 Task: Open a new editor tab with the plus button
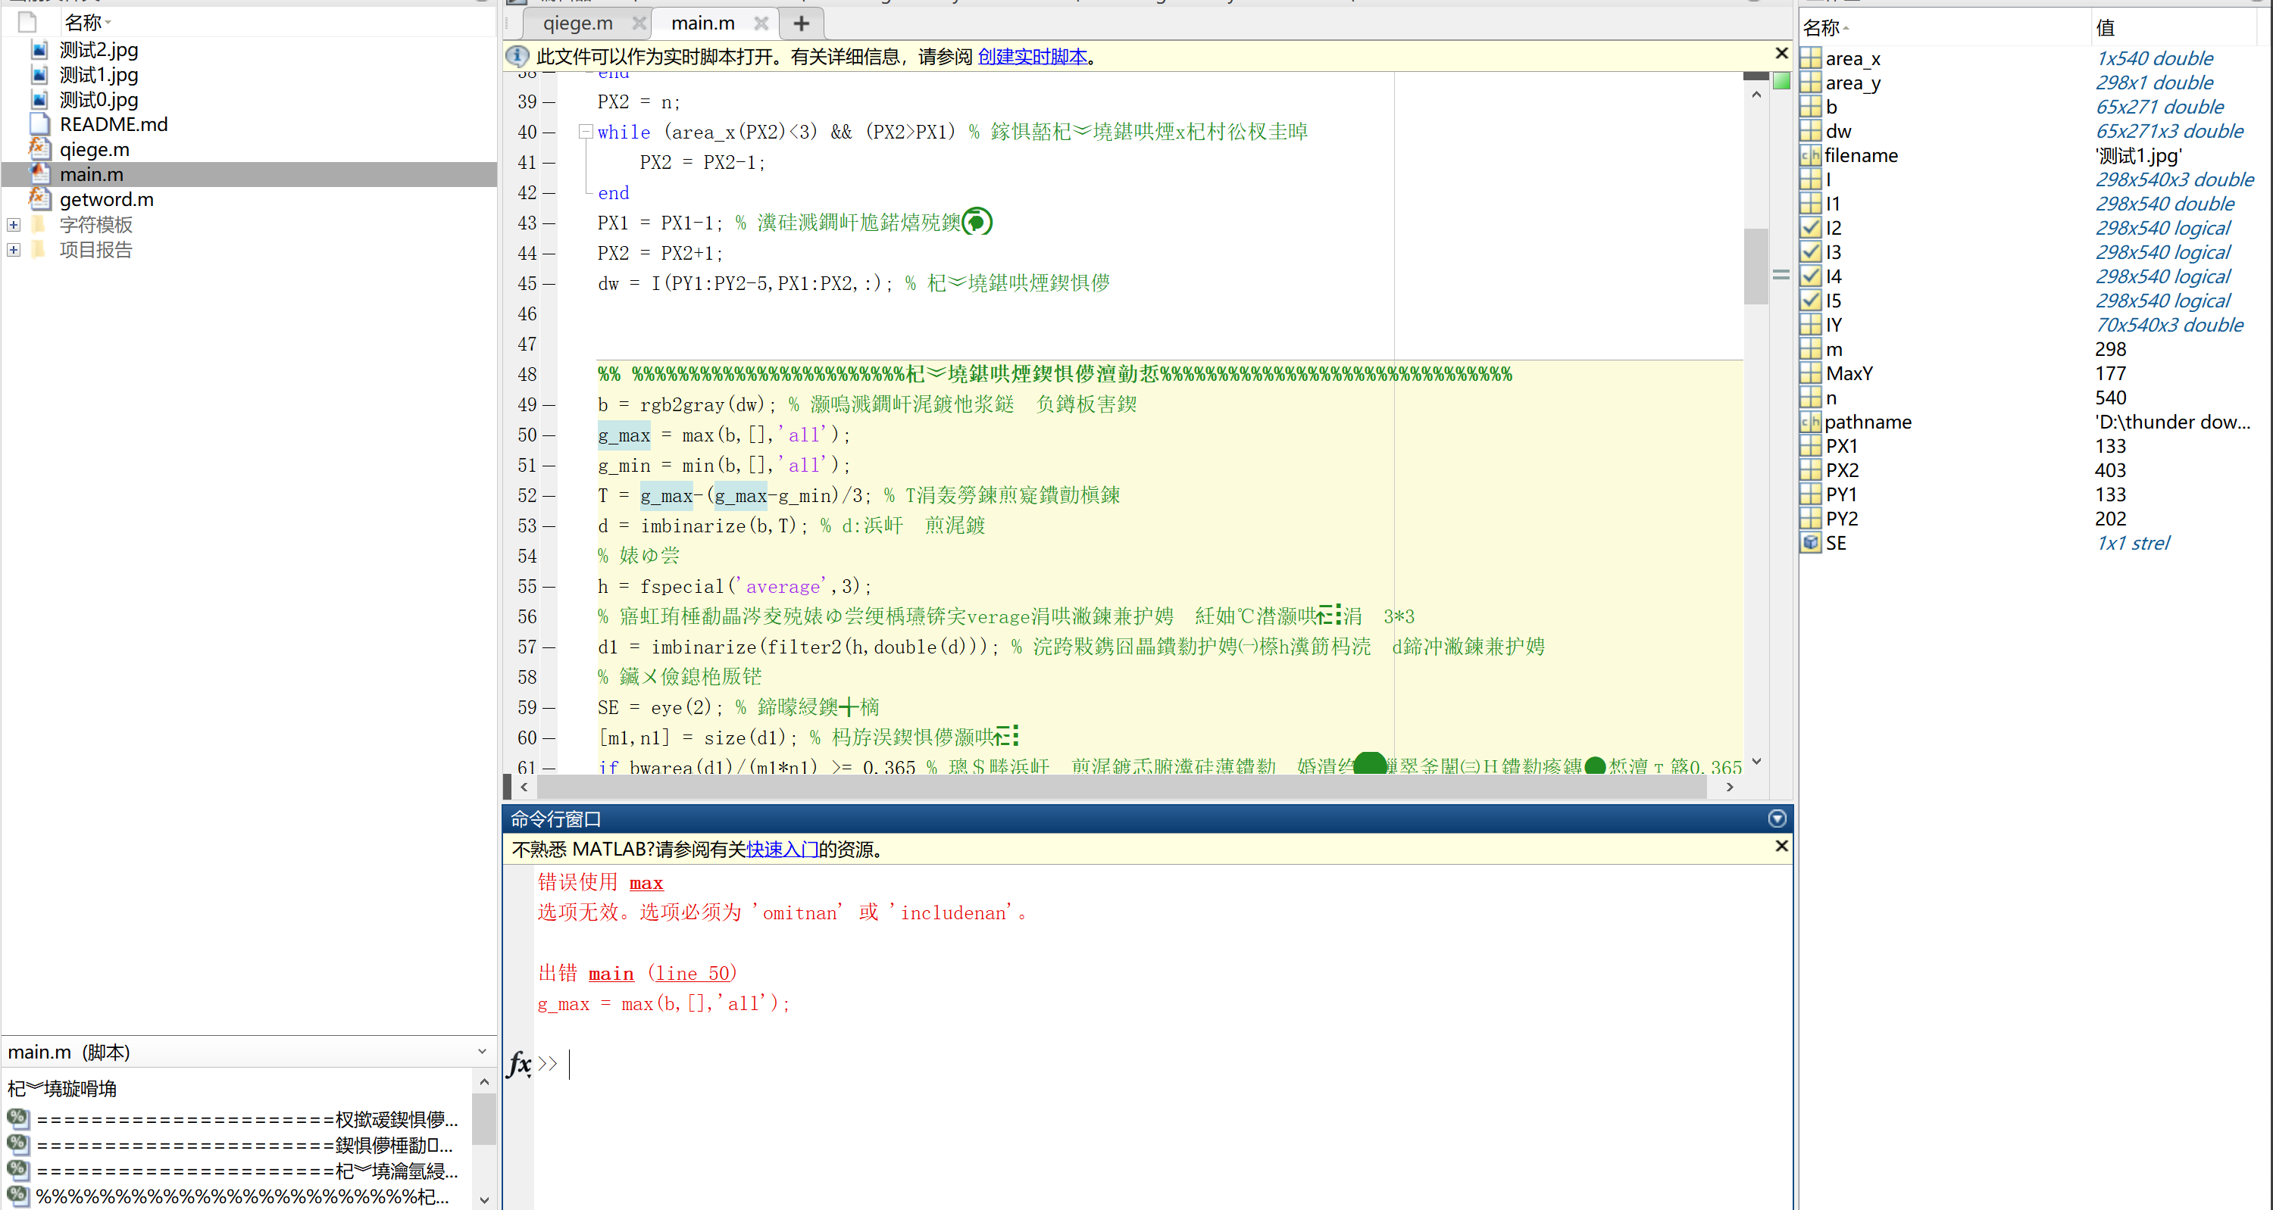click(800, 23)
